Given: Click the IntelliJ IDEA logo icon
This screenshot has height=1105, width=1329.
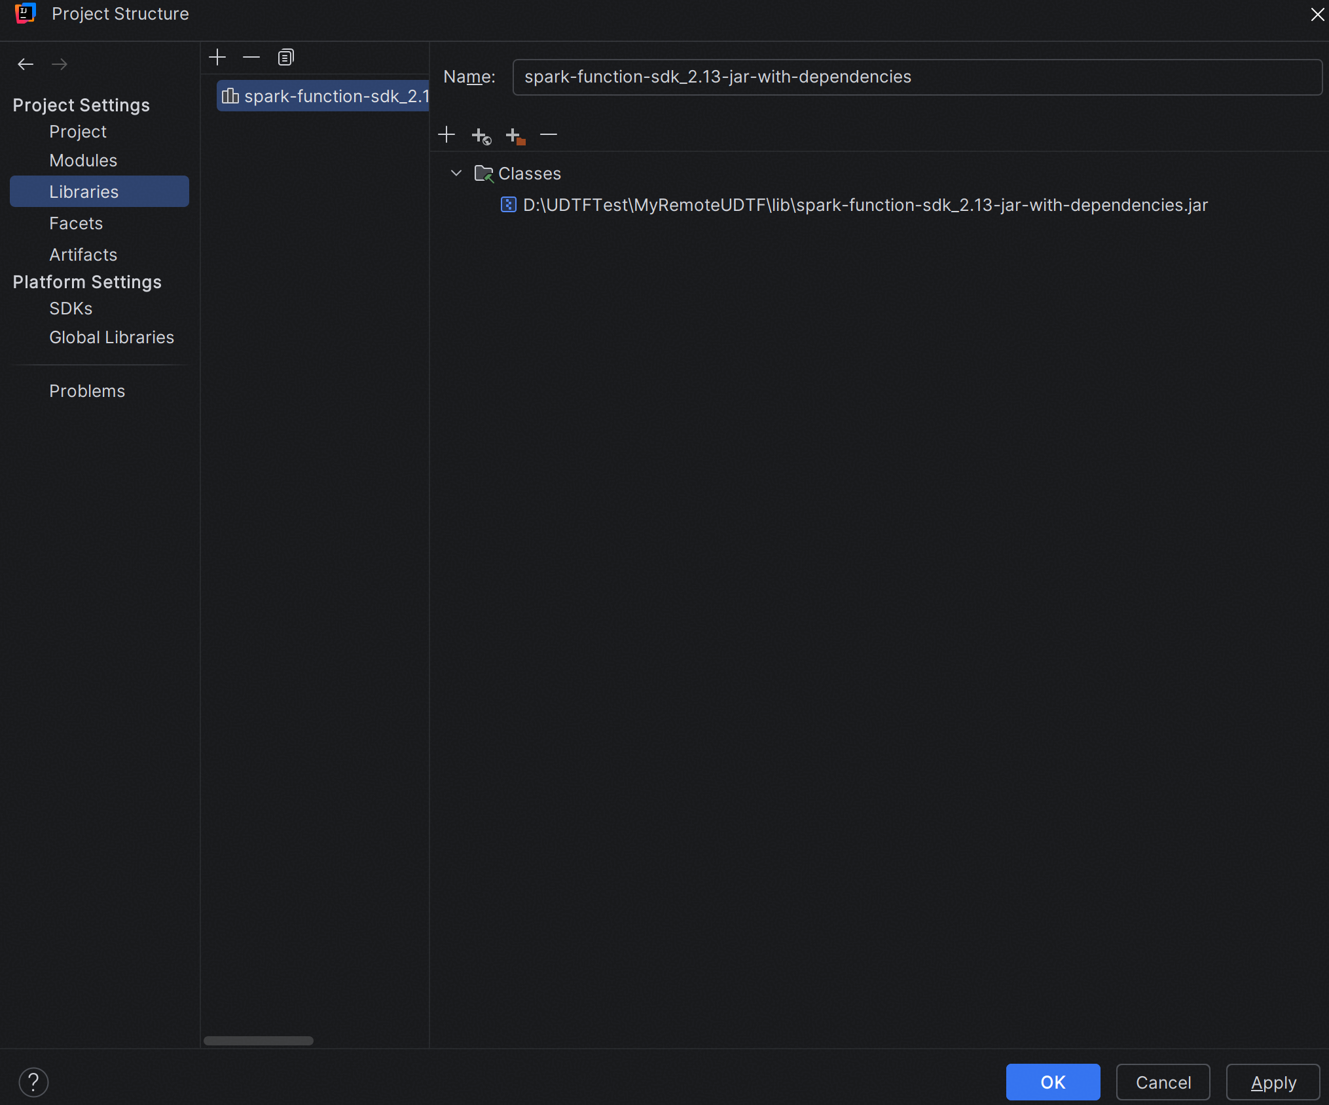Looking at the screenshot, I should pyautogui.click(x=26, y=13).
